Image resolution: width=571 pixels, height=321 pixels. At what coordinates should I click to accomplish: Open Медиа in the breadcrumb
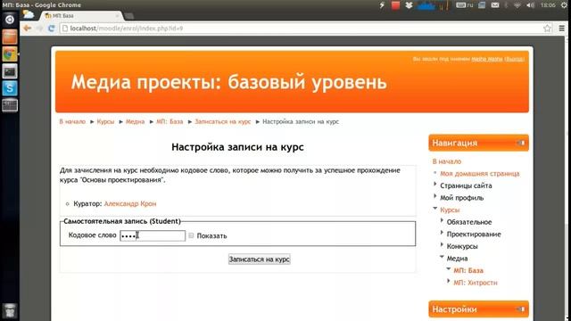coord(135,121)
